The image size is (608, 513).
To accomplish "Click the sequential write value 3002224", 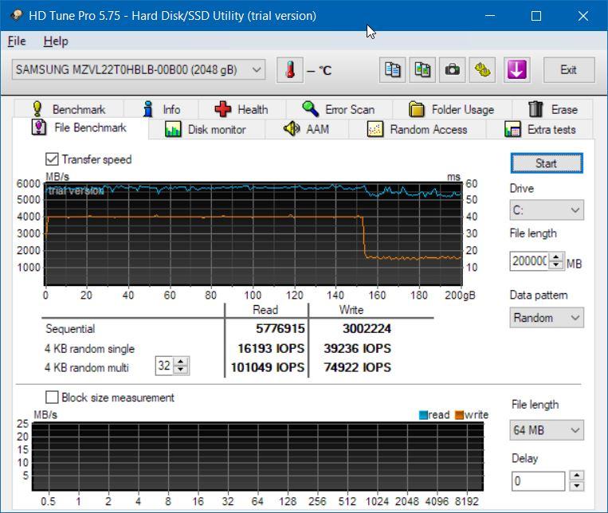I will [367, 329].
